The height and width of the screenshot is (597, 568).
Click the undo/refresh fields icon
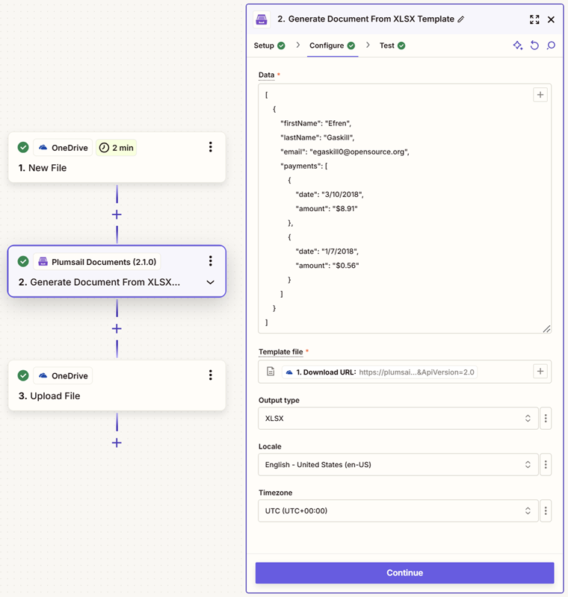pos(534,46)
